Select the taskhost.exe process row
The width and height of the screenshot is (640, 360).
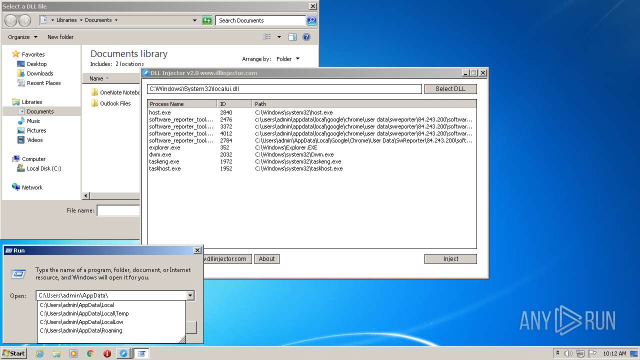pos(312,168)
